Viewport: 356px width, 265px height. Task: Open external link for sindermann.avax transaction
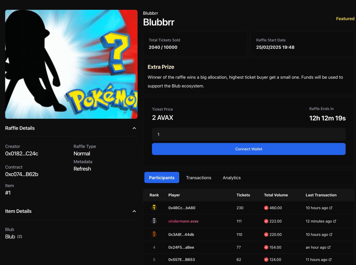click(x=335, y=221)
